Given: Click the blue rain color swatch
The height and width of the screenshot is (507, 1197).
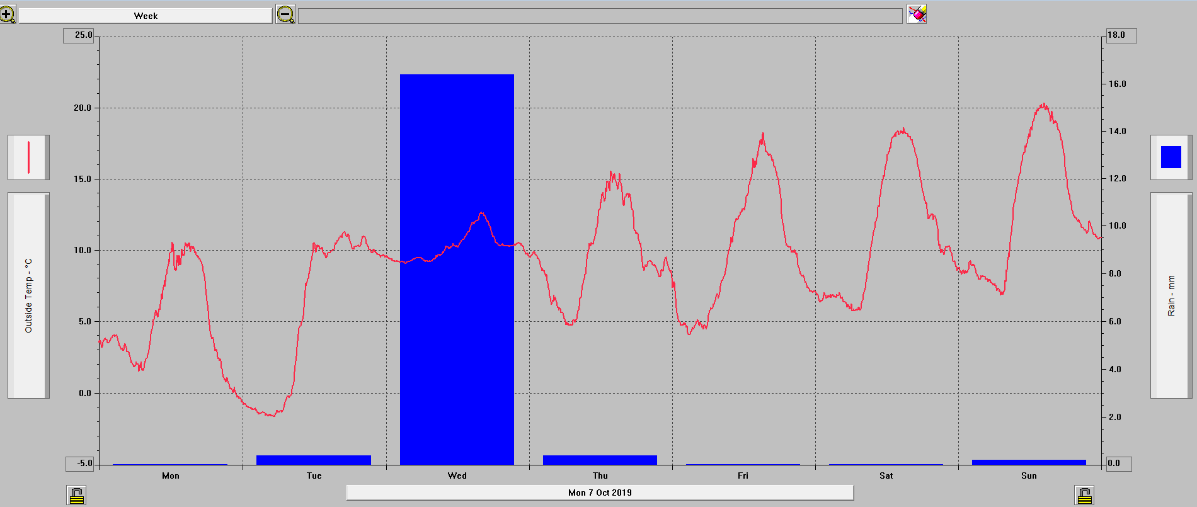Looking at the screenshot, I should point(1171,157).
